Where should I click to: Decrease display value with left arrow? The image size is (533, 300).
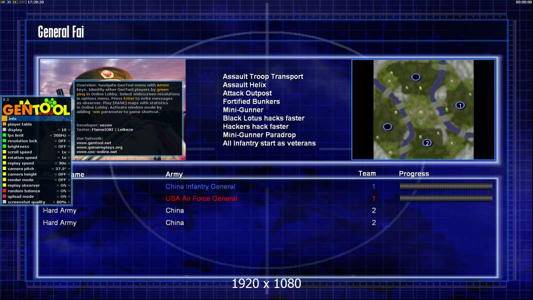click(59, 130)
